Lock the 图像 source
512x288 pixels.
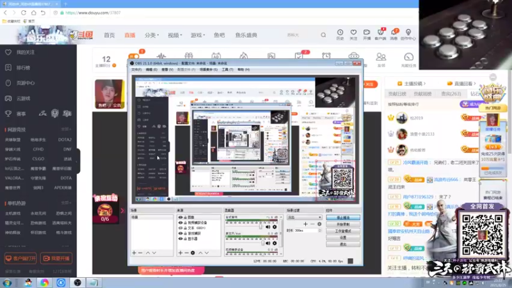pos(185,217)
